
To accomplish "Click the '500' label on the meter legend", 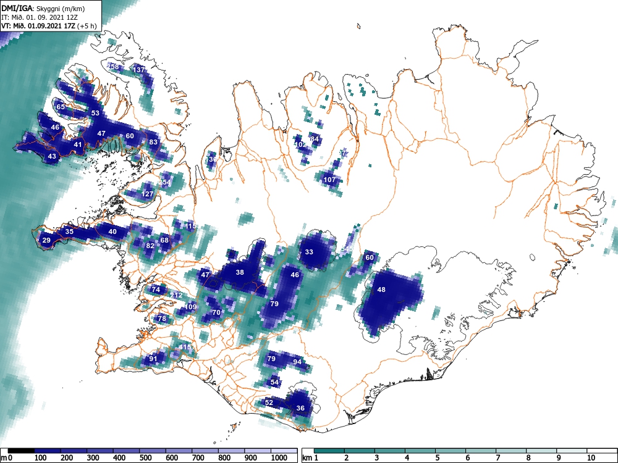I will coord(145,458).
